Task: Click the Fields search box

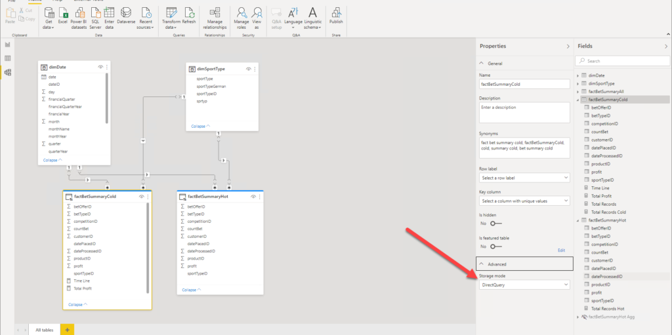Action: point(622,61)
